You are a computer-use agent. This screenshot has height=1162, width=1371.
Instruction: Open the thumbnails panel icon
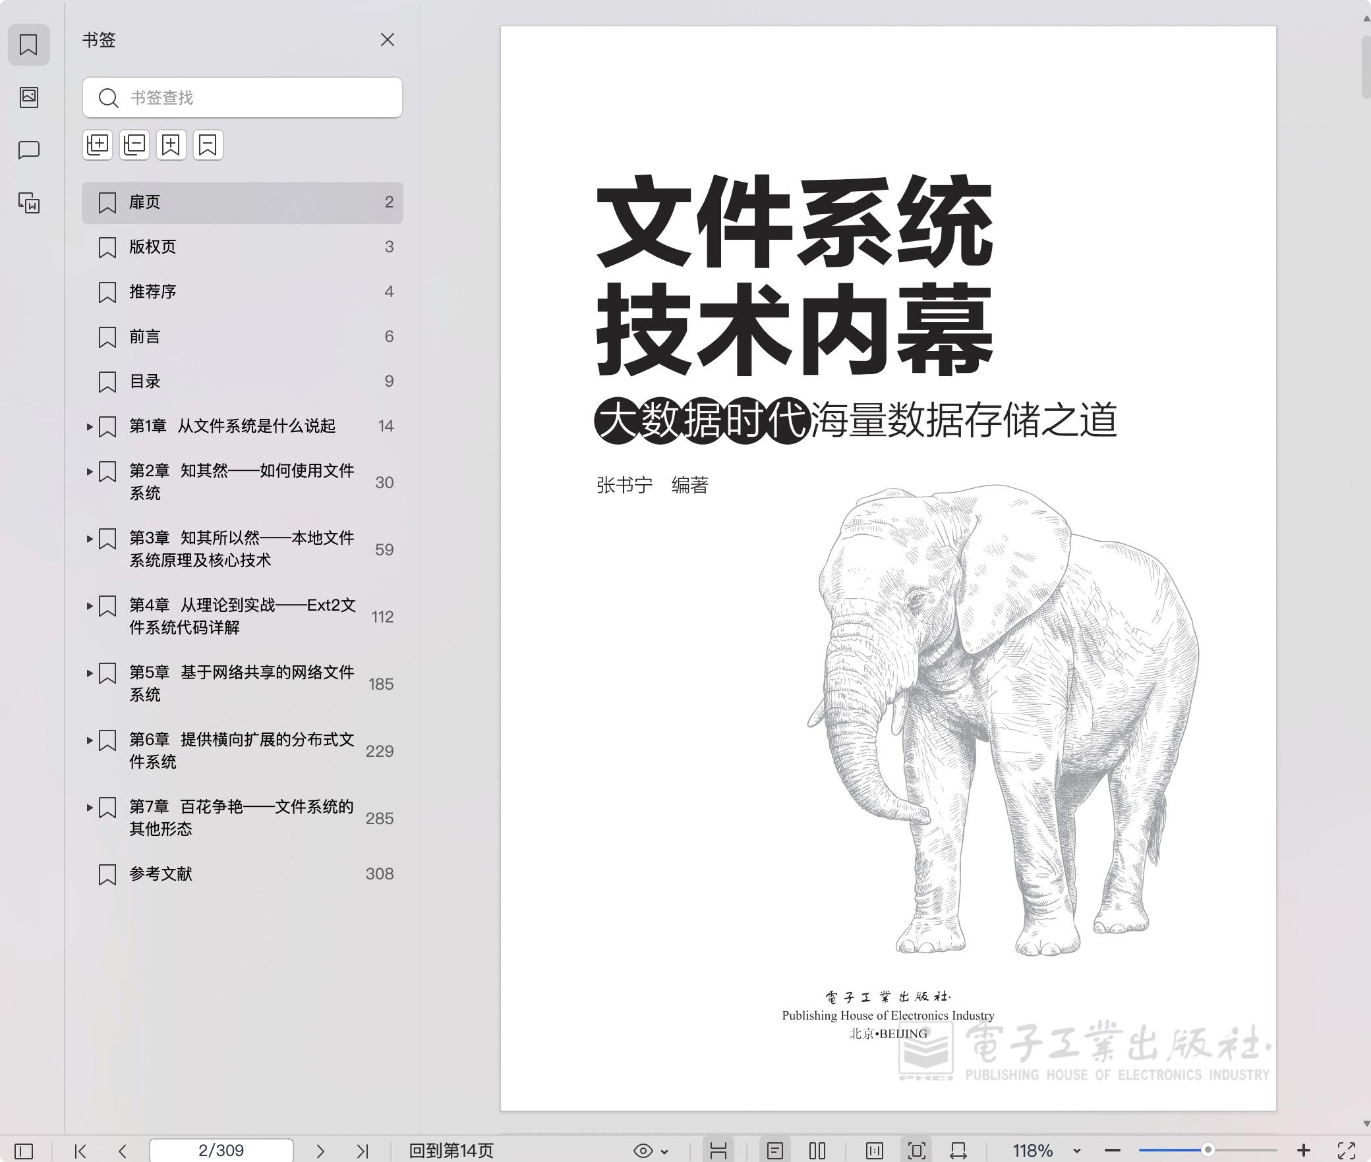(28, 97)
